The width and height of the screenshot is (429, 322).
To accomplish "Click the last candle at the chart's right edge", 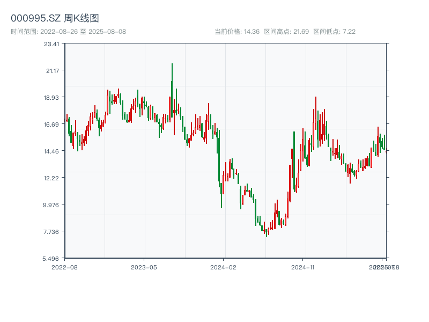I will [387, 151].
